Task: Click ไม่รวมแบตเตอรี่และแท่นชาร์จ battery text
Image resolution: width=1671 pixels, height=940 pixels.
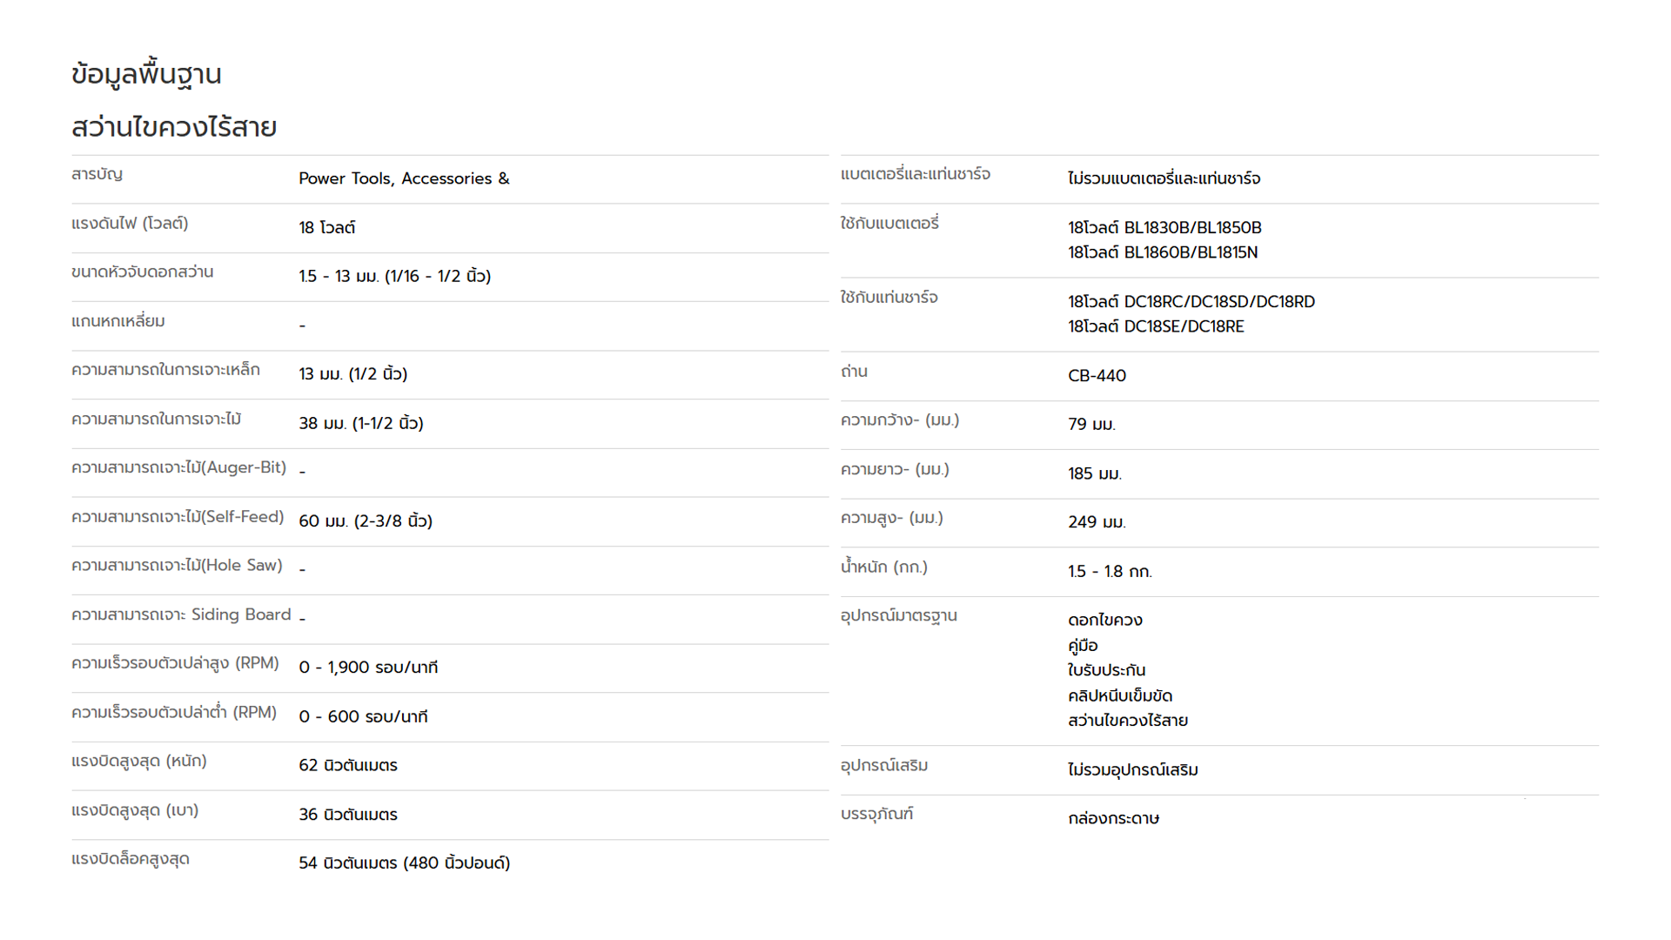Action: 1164,178
